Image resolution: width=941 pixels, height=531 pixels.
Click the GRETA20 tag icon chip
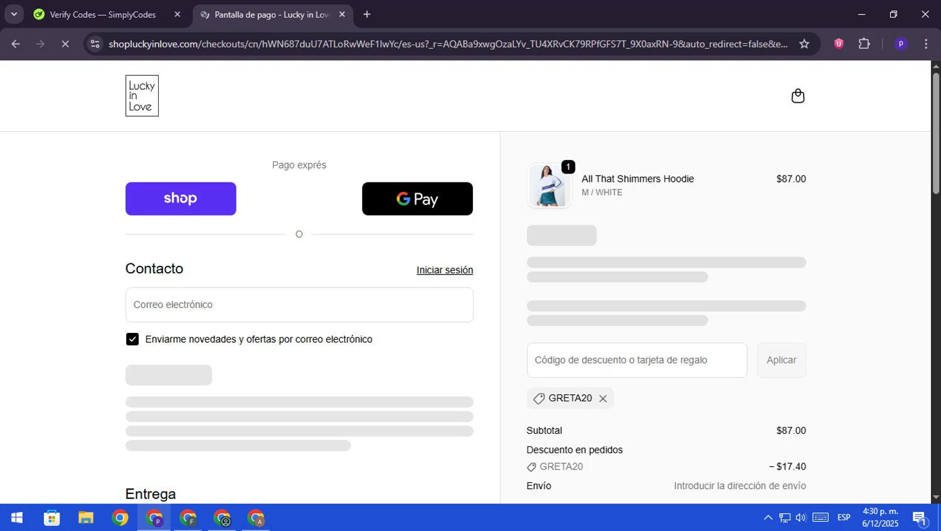(x=570, y=399)
